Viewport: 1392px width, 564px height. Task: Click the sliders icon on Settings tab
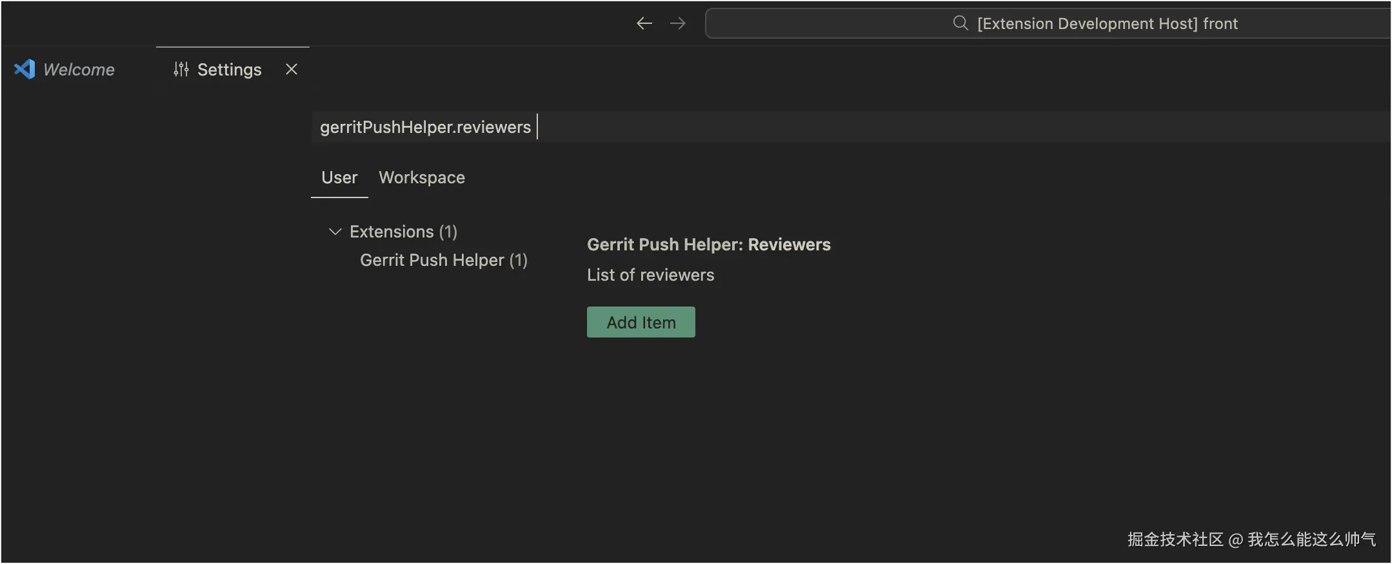click(x=181, y=69)
